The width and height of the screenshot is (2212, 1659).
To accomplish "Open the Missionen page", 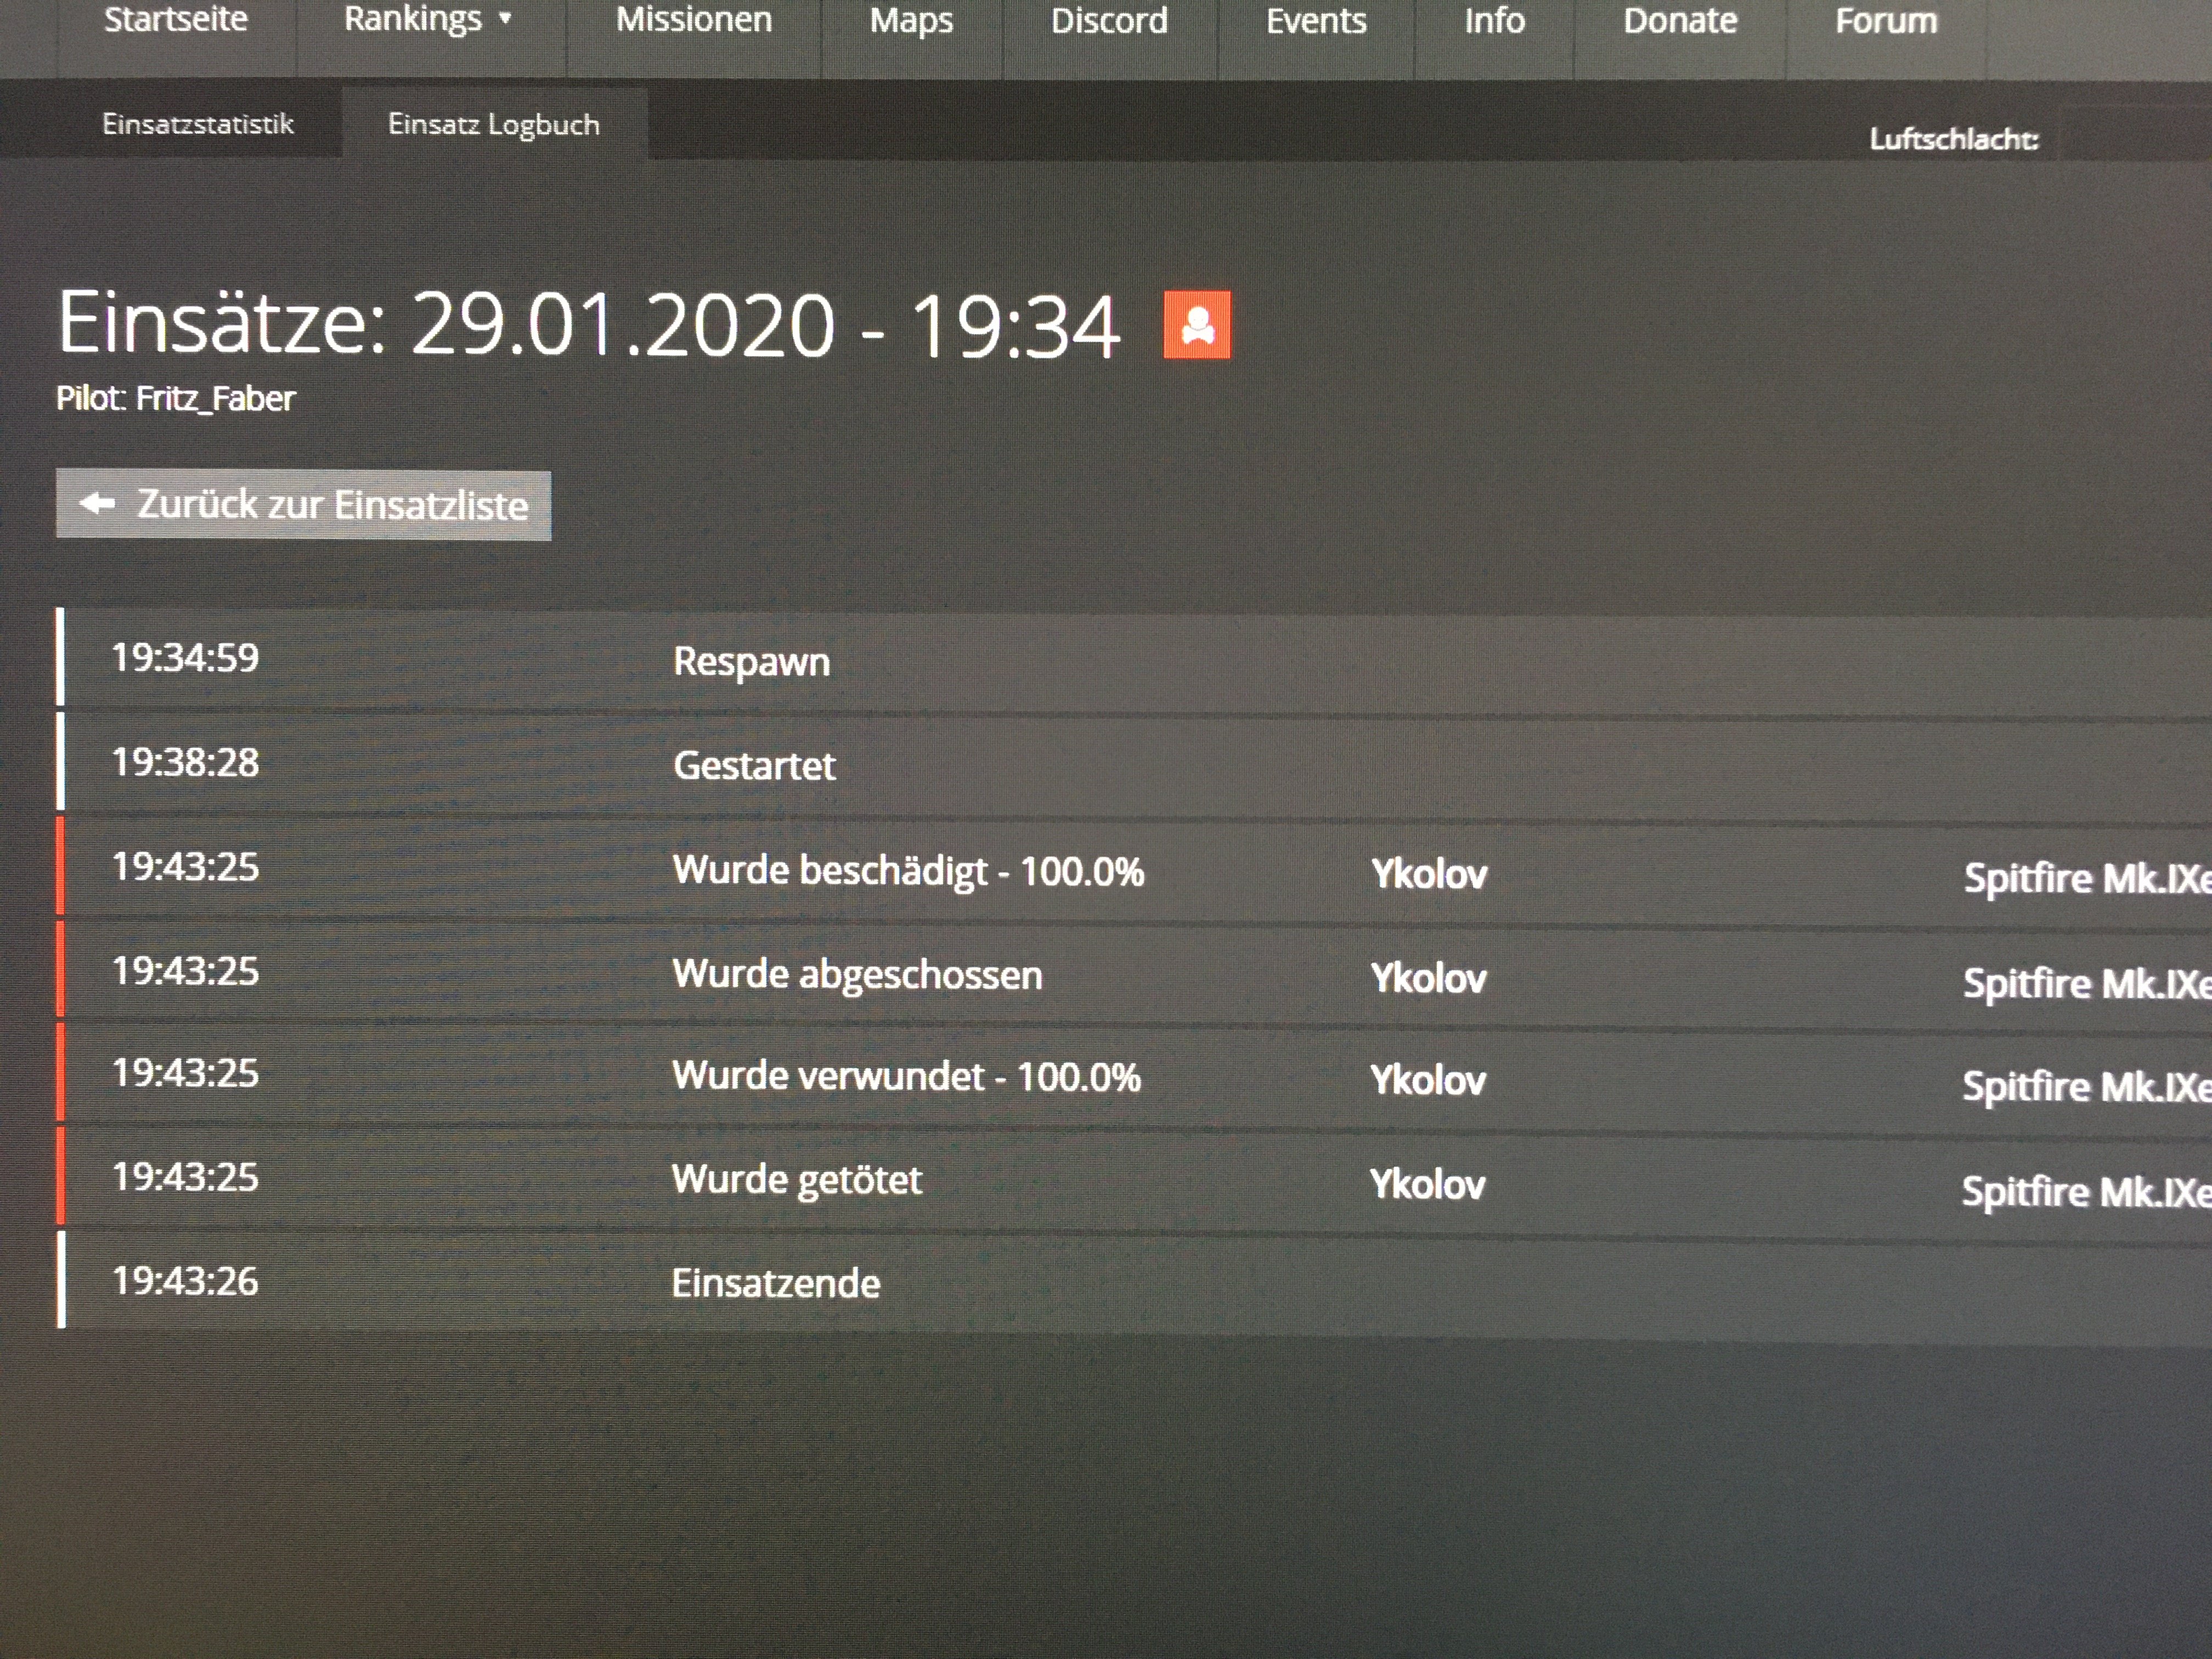I will click(x=694, y=20).
